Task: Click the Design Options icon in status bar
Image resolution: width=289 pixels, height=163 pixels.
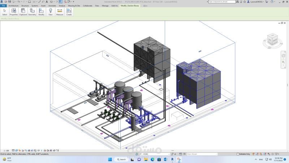Action: click(181, 154)
